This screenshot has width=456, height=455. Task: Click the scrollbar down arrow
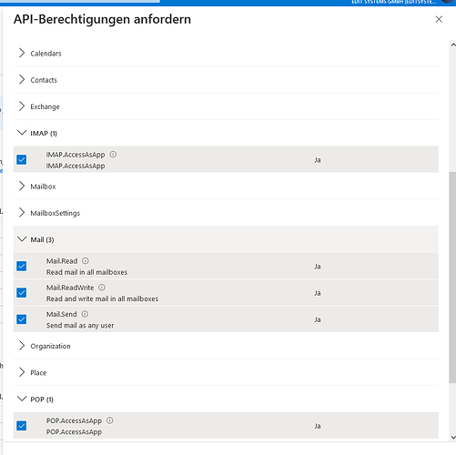tap(453, 438)
